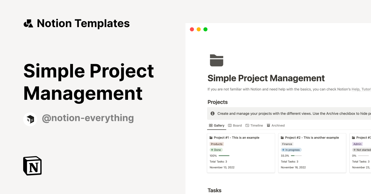Click the In progress status badge
The height and width of the screenshot is (194, 371).
click(291, 150)
